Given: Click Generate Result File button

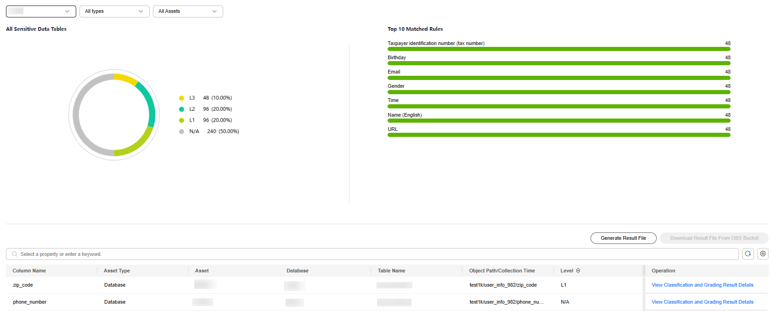Looking at the screenshot, I should (623, 238).
